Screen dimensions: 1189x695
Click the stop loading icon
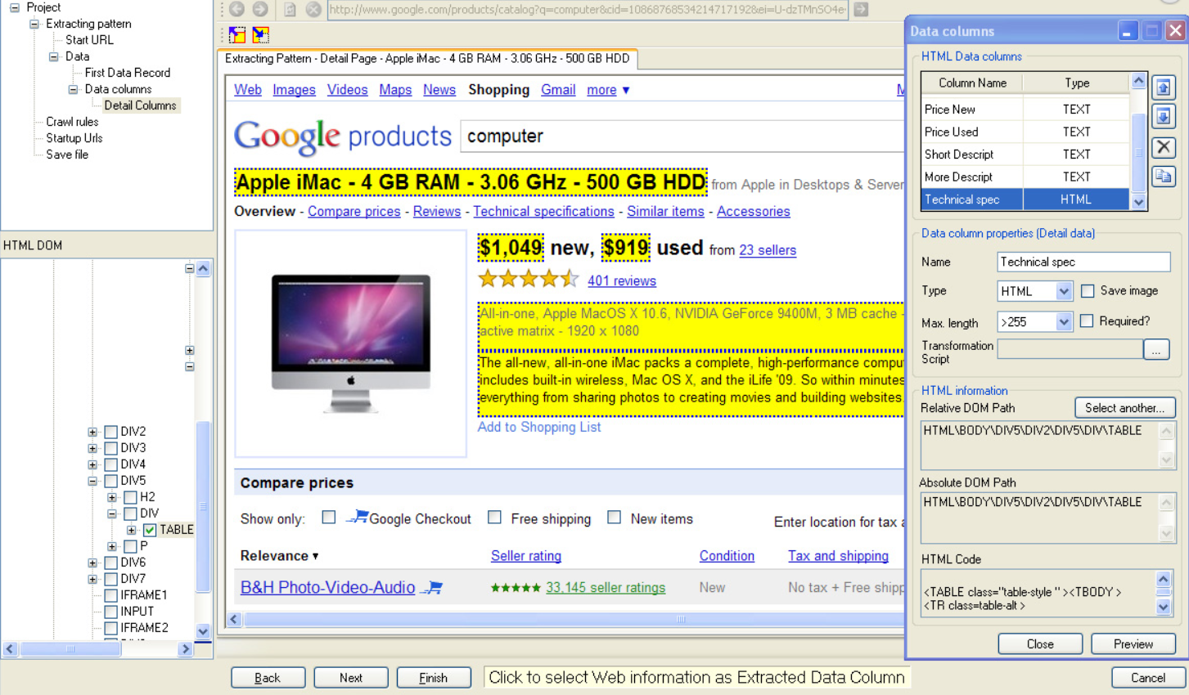[313, 9]
